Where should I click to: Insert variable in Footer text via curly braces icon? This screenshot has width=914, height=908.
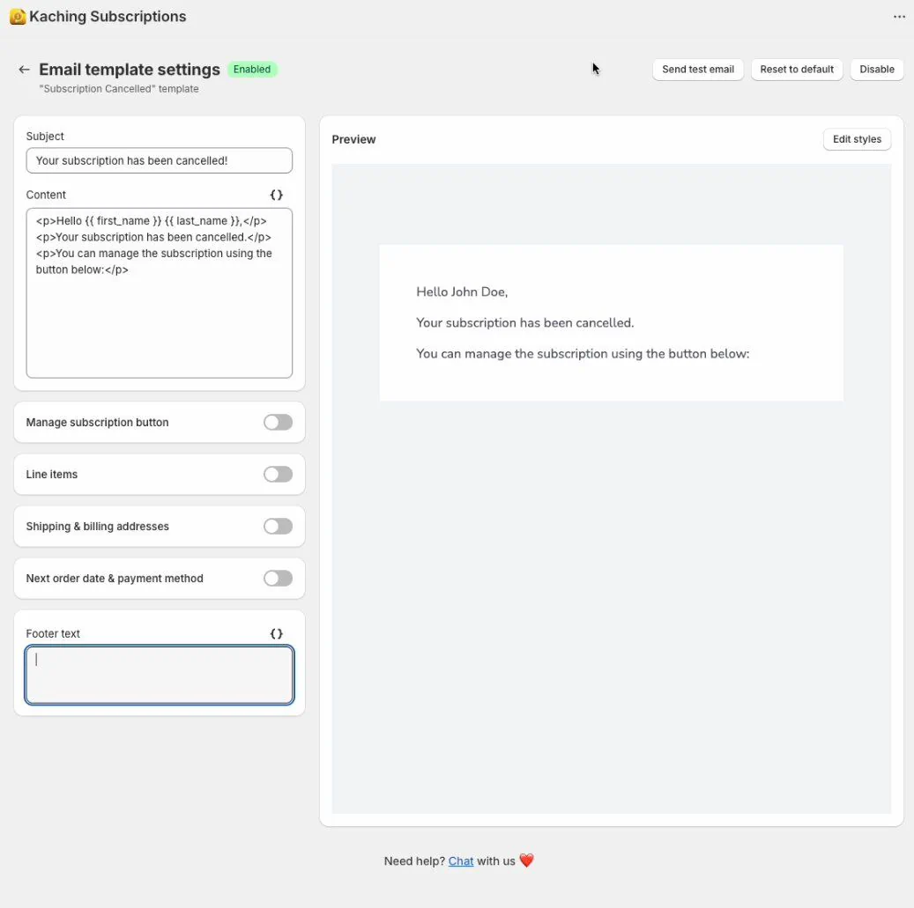click(x=276, y=634)
